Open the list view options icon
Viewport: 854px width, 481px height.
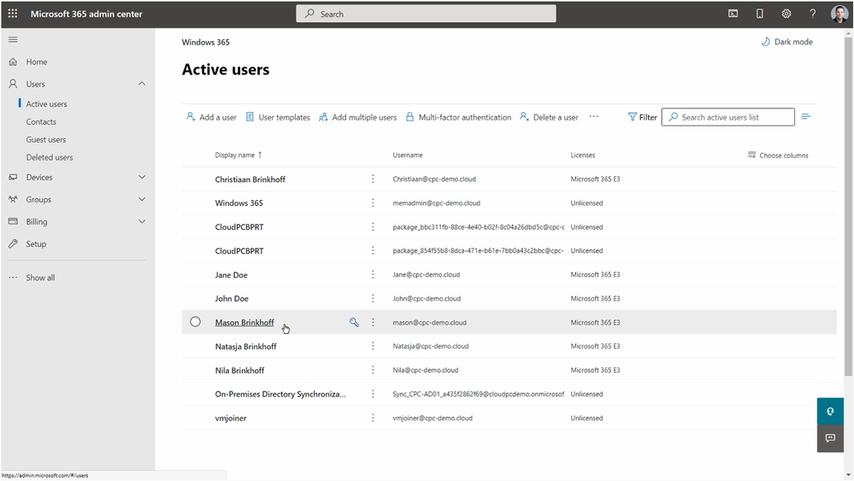click(806, 116)
